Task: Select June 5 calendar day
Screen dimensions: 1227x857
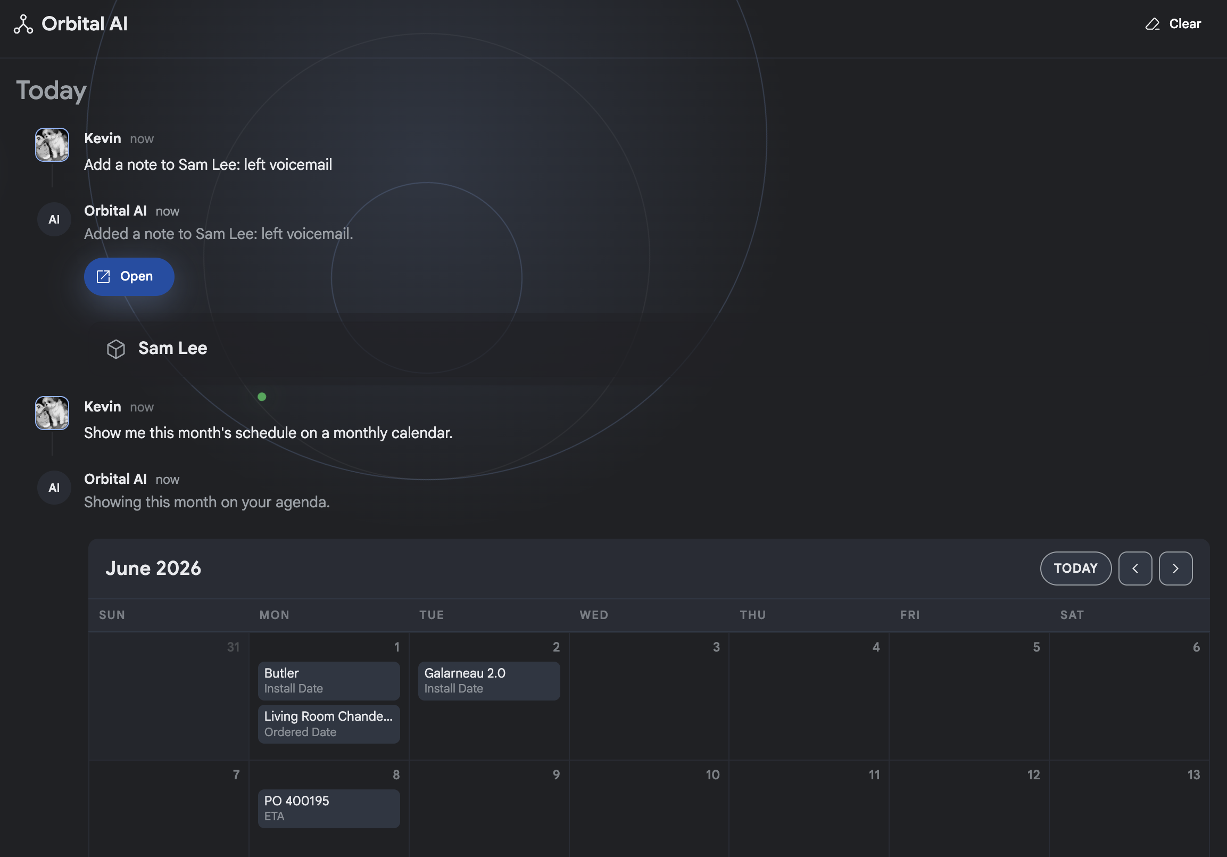Action: tap(969, 696)
